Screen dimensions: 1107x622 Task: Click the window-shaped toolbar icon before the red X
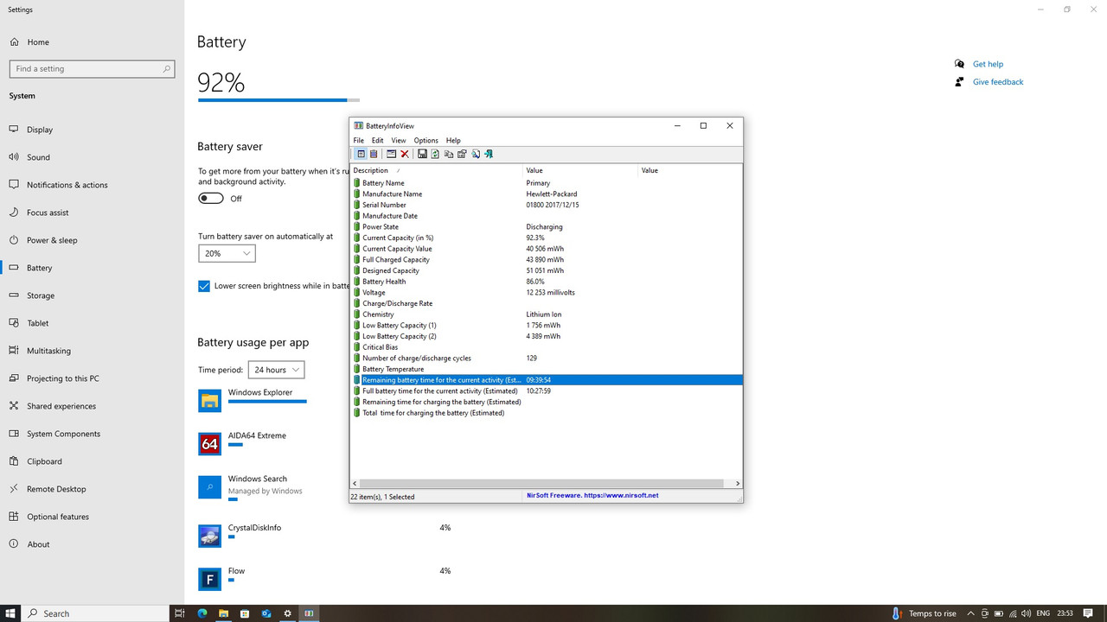(x=391, y=154)
